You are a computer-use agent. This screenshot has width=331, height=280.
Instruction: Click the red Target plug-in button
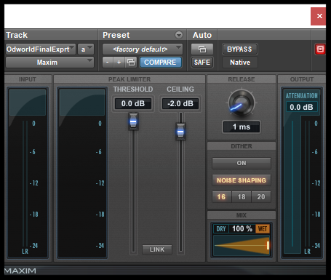point(320,49)
